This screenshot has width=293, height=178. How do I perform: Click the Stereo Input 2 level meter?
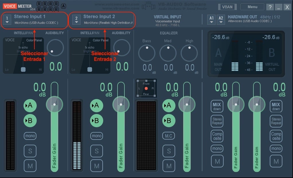77,136
